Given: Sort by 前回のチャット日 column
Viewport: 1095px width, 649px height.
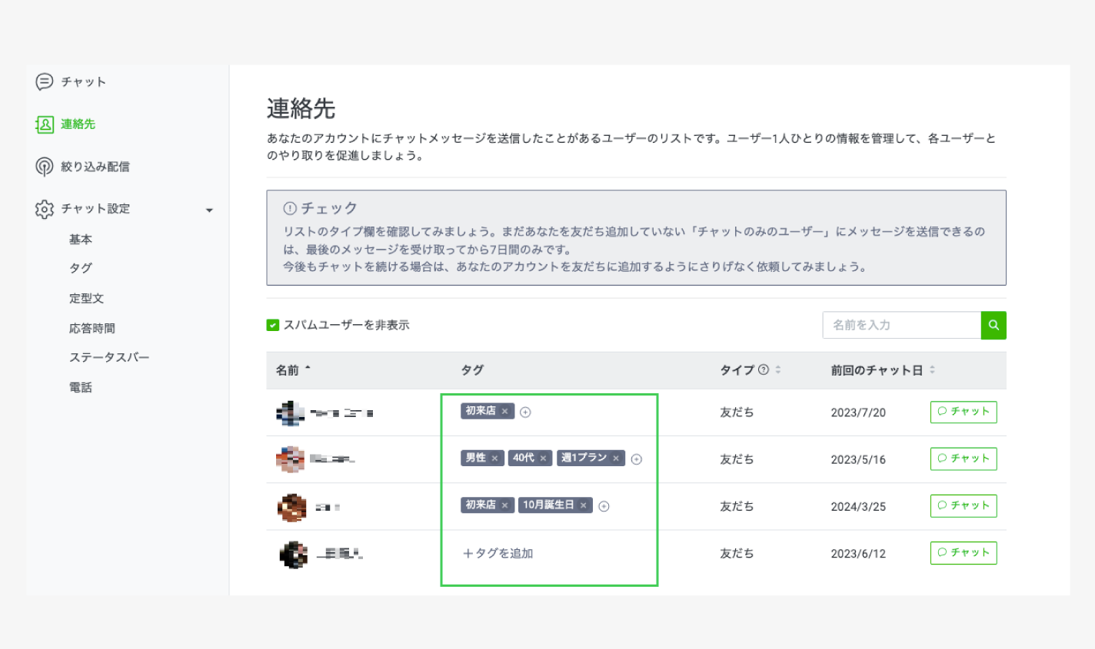Looking at the screenshot, I should pos(932,369).
